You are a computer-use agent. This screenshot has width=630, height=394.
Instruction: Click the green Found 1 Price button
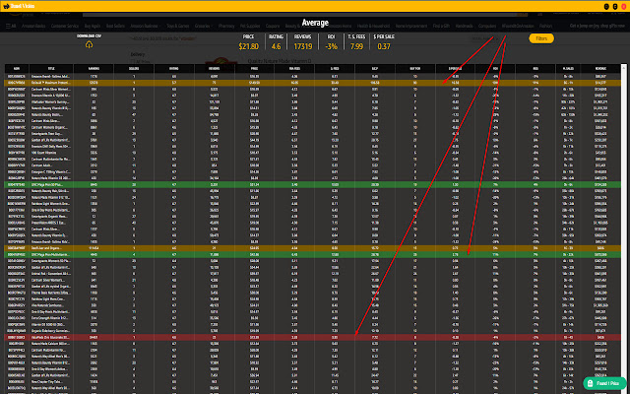pyautogui.click(x=602, y=382)
